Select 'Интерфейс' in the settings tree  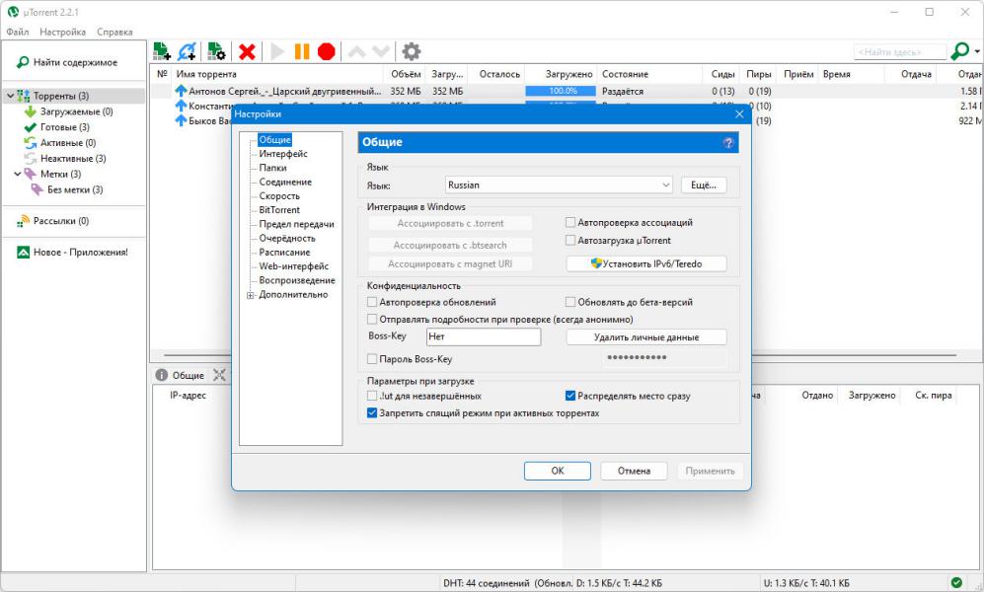283,154
